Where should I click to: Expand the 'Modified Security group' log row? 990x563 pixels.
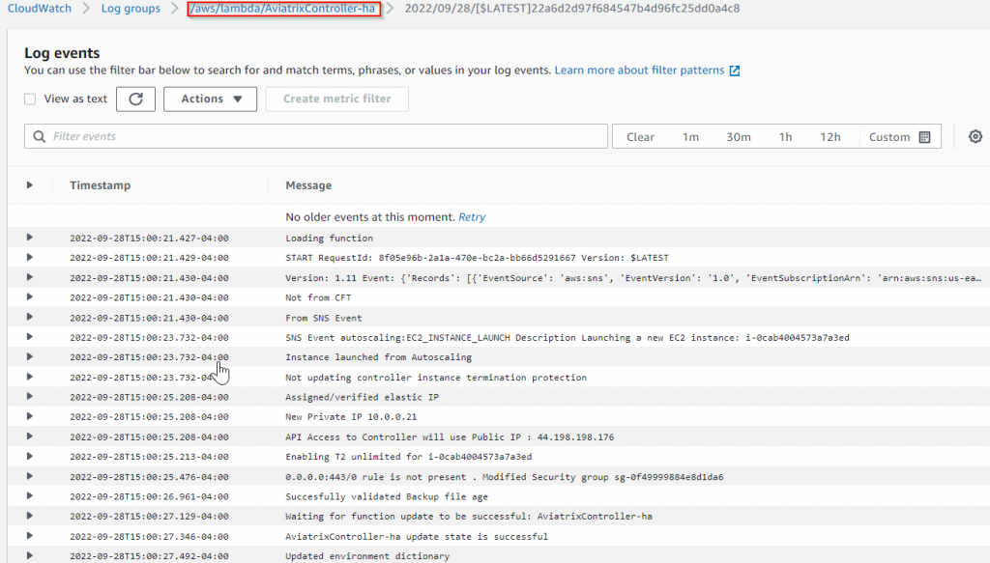click(30, 477)
